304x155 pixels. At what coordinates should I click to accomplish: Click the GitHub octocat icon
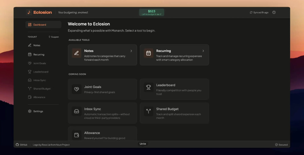pos(17,145)
